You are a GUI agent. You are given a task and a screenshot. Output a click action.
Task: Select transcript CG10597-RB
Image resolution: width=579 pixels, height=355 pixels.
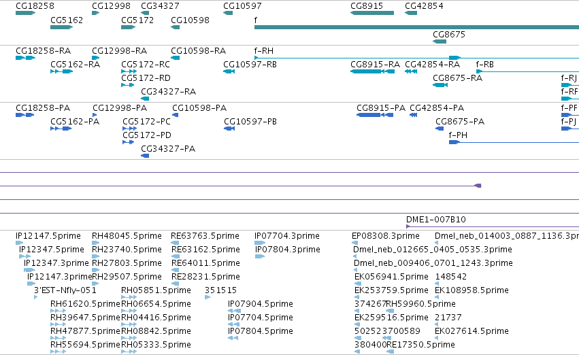pos(250,64)
